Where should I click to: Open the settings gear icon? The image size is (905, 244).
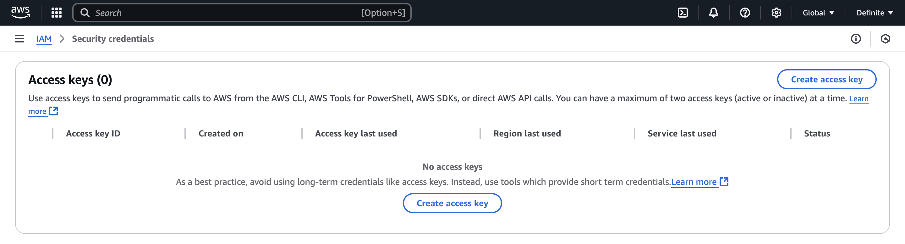[776, 13]
